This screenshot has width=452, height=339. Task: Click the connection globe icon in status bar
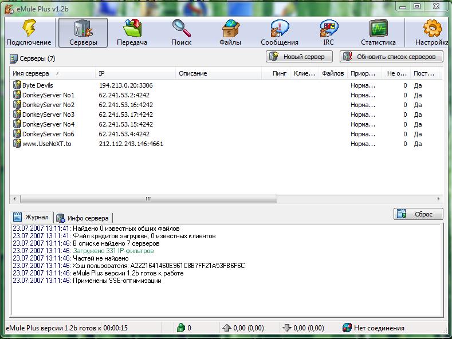[347, 328]
